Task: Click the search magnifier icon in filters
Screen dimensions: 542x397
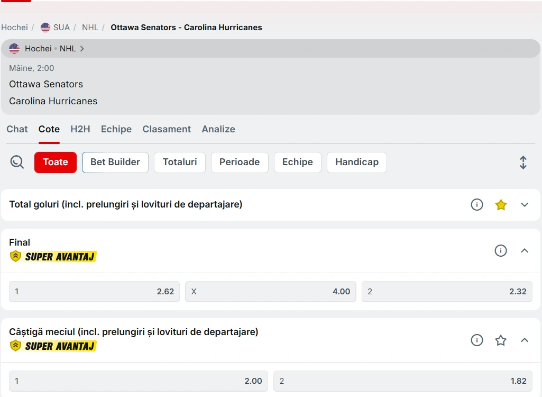Action: pyautogui.click(x=17, y=163)
